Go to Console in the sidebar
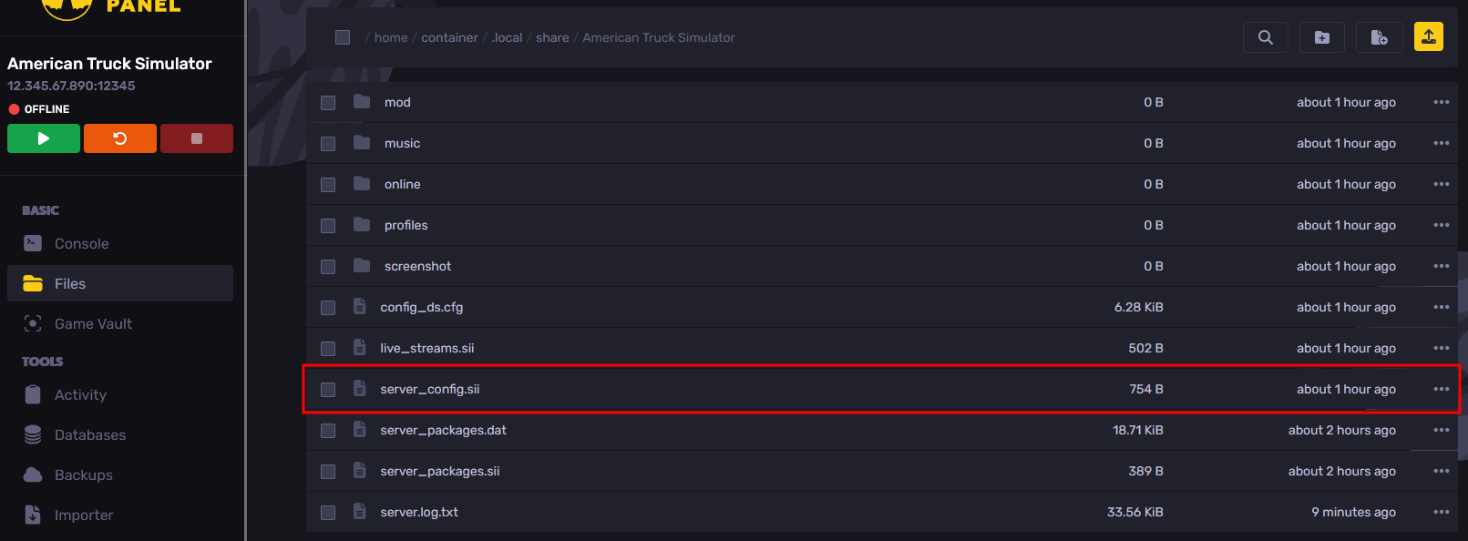The image size is (1468, 541). 81,244
